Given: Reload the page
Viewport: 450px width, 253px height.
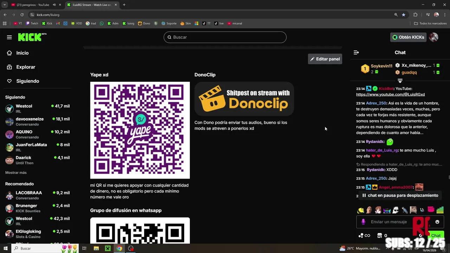Looking at the screenshot, I should tap(22, 15).
